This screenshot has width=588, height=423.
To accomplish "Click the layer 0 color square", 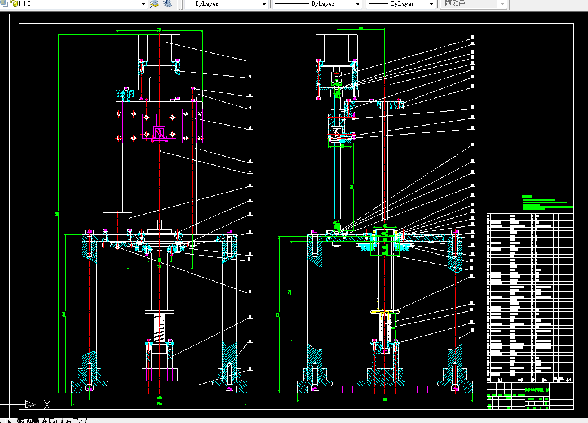I will [x=22, y=3].
